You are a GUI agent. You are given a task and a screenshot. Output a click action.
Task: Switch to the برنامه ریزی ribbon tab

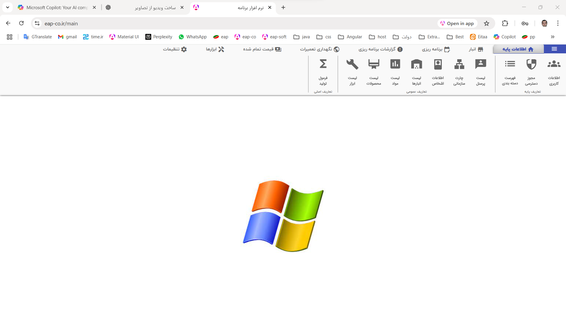pos(436,49)
